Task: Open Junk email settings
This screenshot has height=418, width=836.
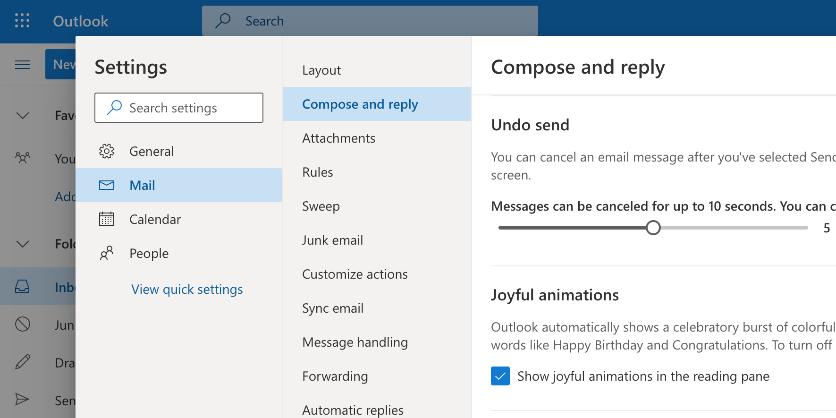Action: [x=332, y=240]
